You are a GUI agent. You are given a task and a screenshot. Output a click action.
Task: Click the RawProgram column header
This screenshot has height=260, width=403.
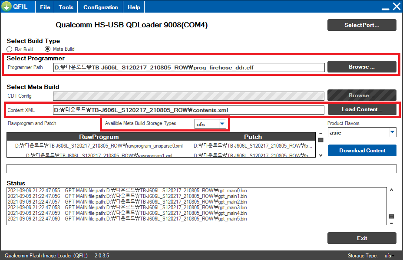point(99,137)
